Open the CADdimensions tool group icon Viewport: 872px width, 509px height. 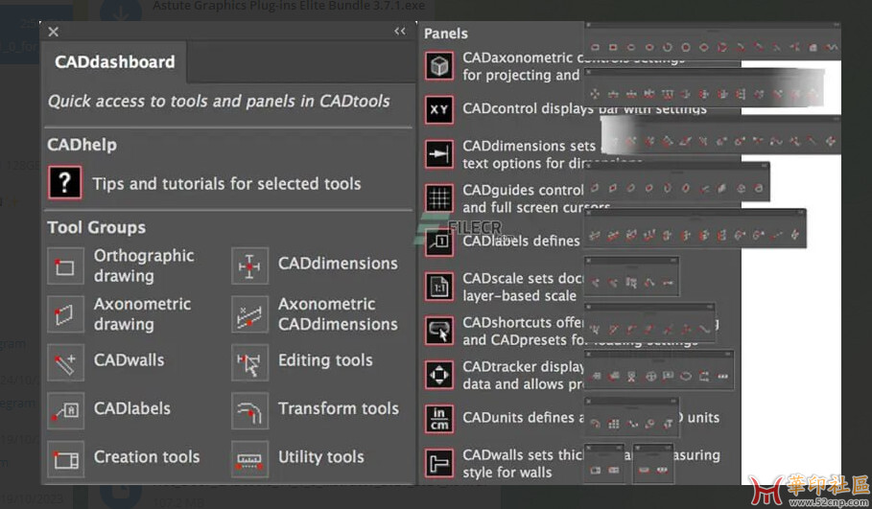[249, 266]
